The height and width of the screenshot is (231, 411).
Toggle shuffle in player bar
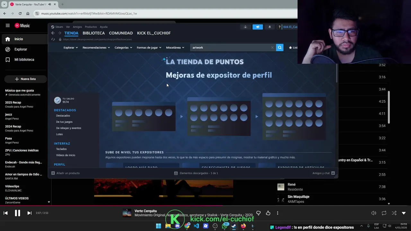point(394,213)
